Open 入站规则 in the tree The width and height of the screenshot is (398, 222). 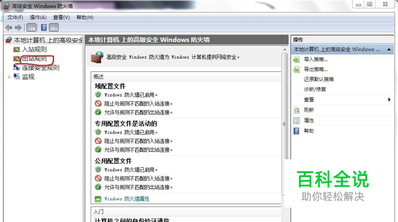(x=35, y=49)
